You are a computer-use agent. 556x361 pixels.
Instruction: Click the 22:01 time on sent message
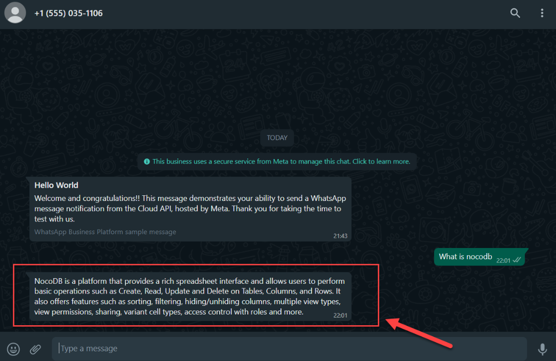pyautogui.click(x=503, y=260)
